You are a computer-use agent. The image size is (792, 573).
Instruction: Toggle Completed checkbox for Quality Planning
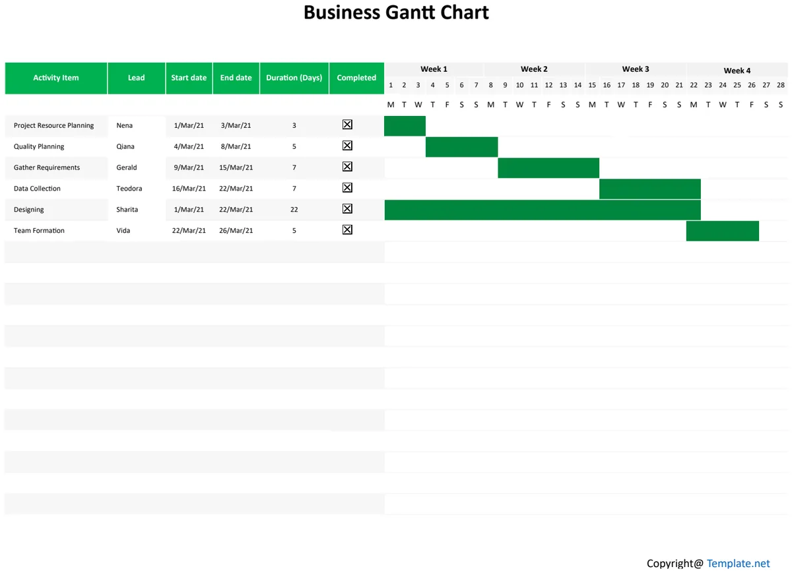tap(347, 146)
